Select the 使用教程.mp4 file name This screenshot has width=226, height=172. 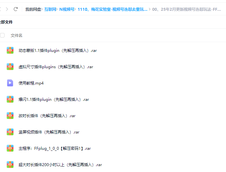click(31, 83)
